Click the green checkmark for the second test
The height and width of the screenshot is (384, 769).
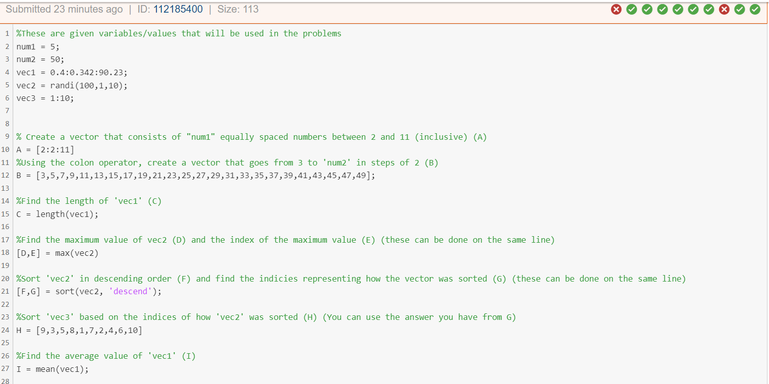632,9
